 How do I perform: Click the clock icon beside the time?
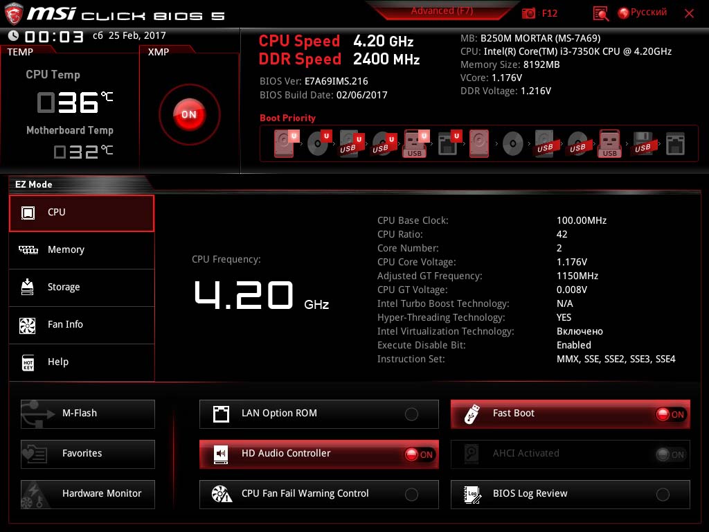point(14,36)
